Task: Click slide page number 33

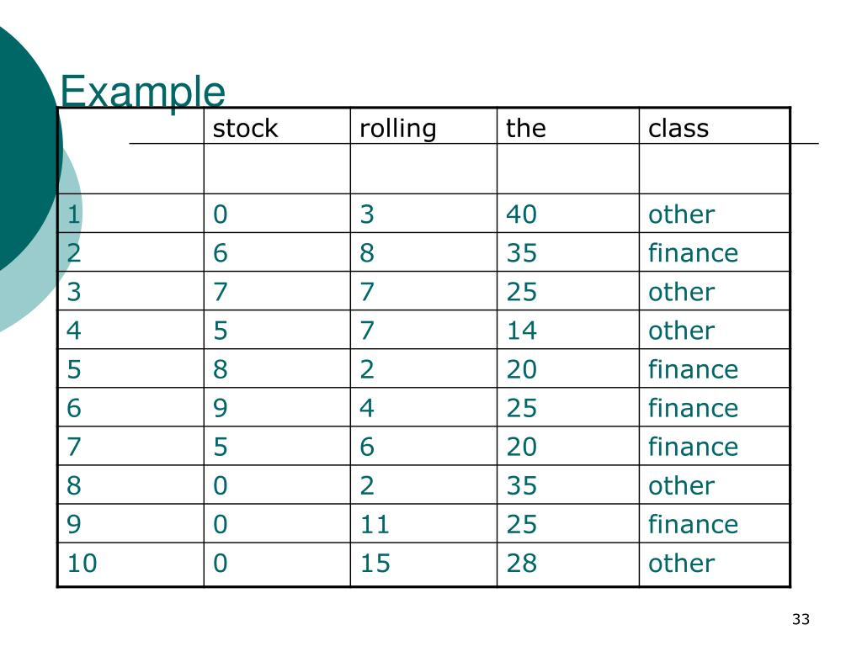Action: pos(801,619)
